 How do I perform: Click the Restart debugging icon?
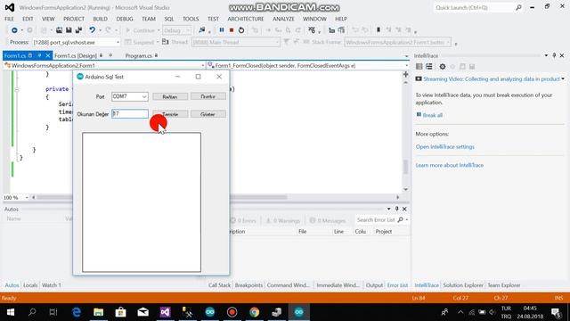point(241,30)
